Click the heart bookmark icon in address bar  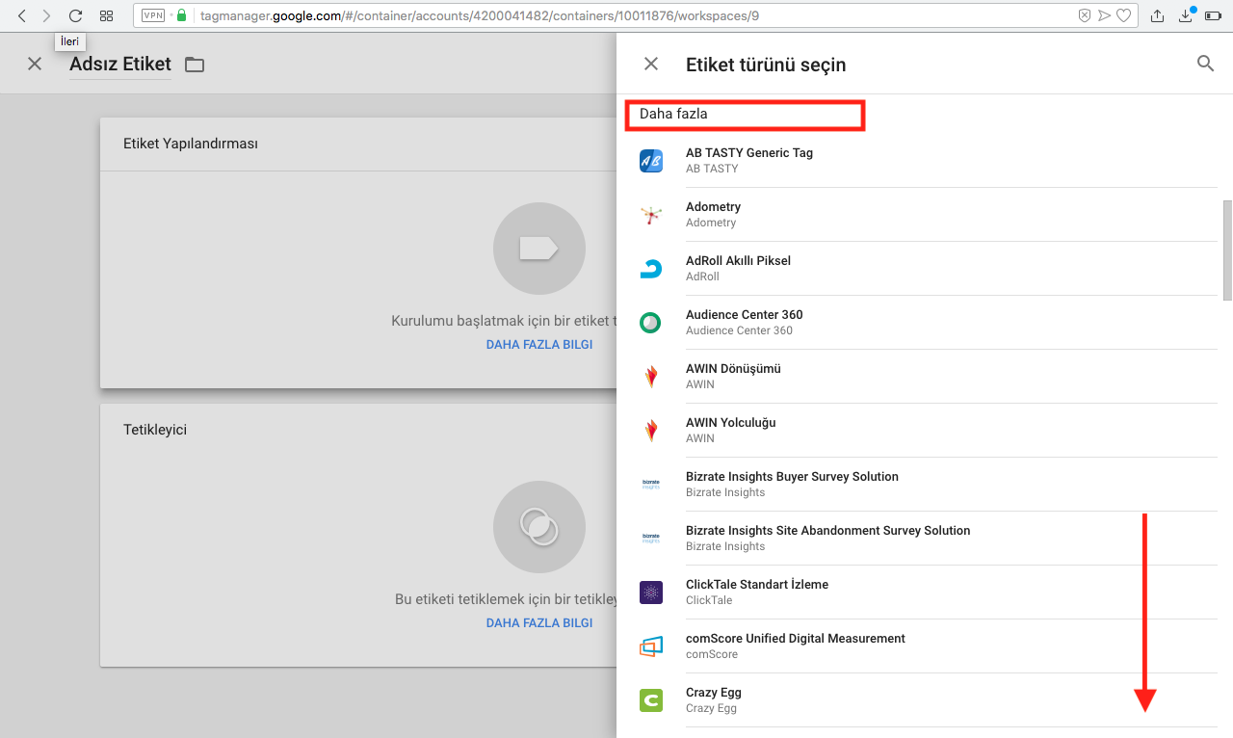click(x=1123, y=15)
